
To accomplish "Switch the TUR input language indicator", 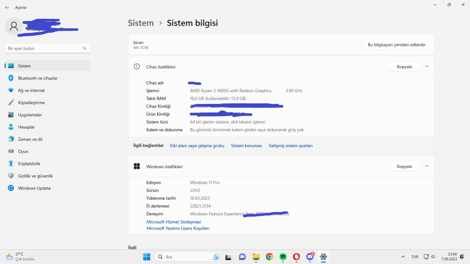I will click(x=415, y=257).
